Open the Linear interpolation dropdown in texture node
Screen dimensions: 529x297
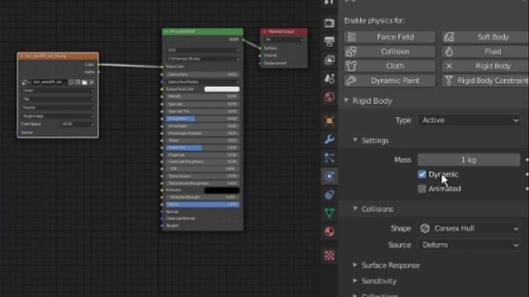(58, 91)
